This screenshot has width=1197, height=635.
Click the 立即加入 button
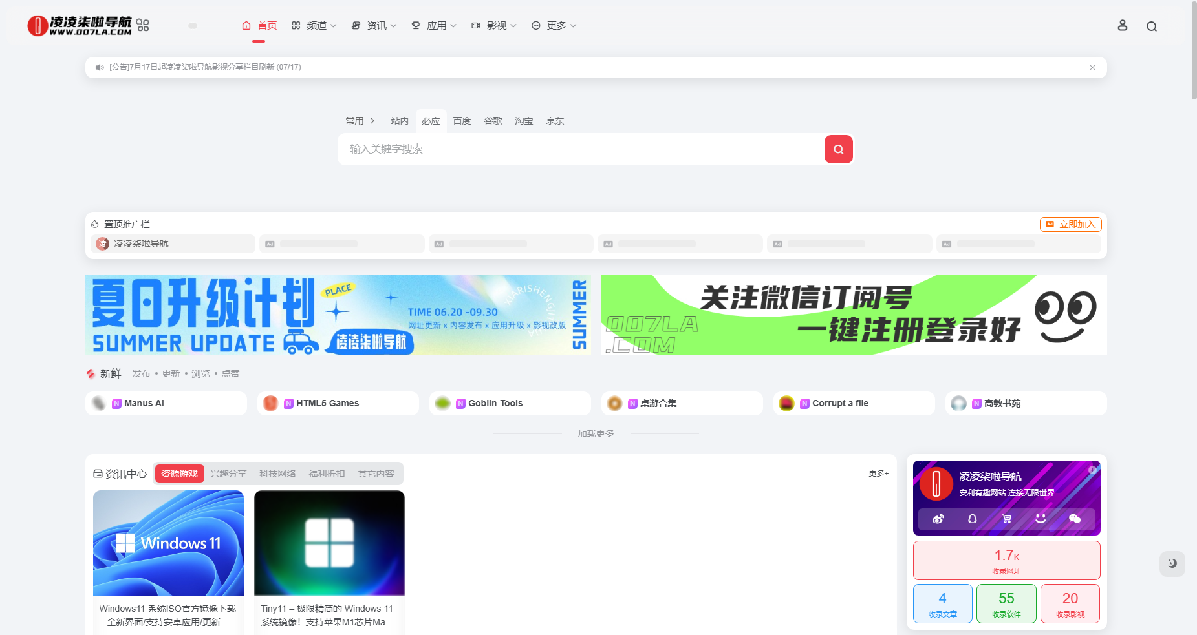coord(1070,224)
